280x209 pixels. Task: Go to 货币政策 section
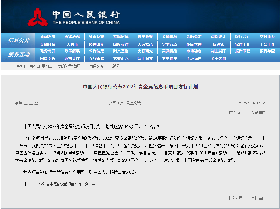97,37
